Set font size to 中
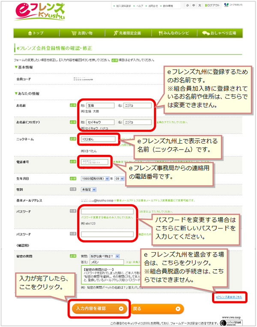 click(194, 6)
